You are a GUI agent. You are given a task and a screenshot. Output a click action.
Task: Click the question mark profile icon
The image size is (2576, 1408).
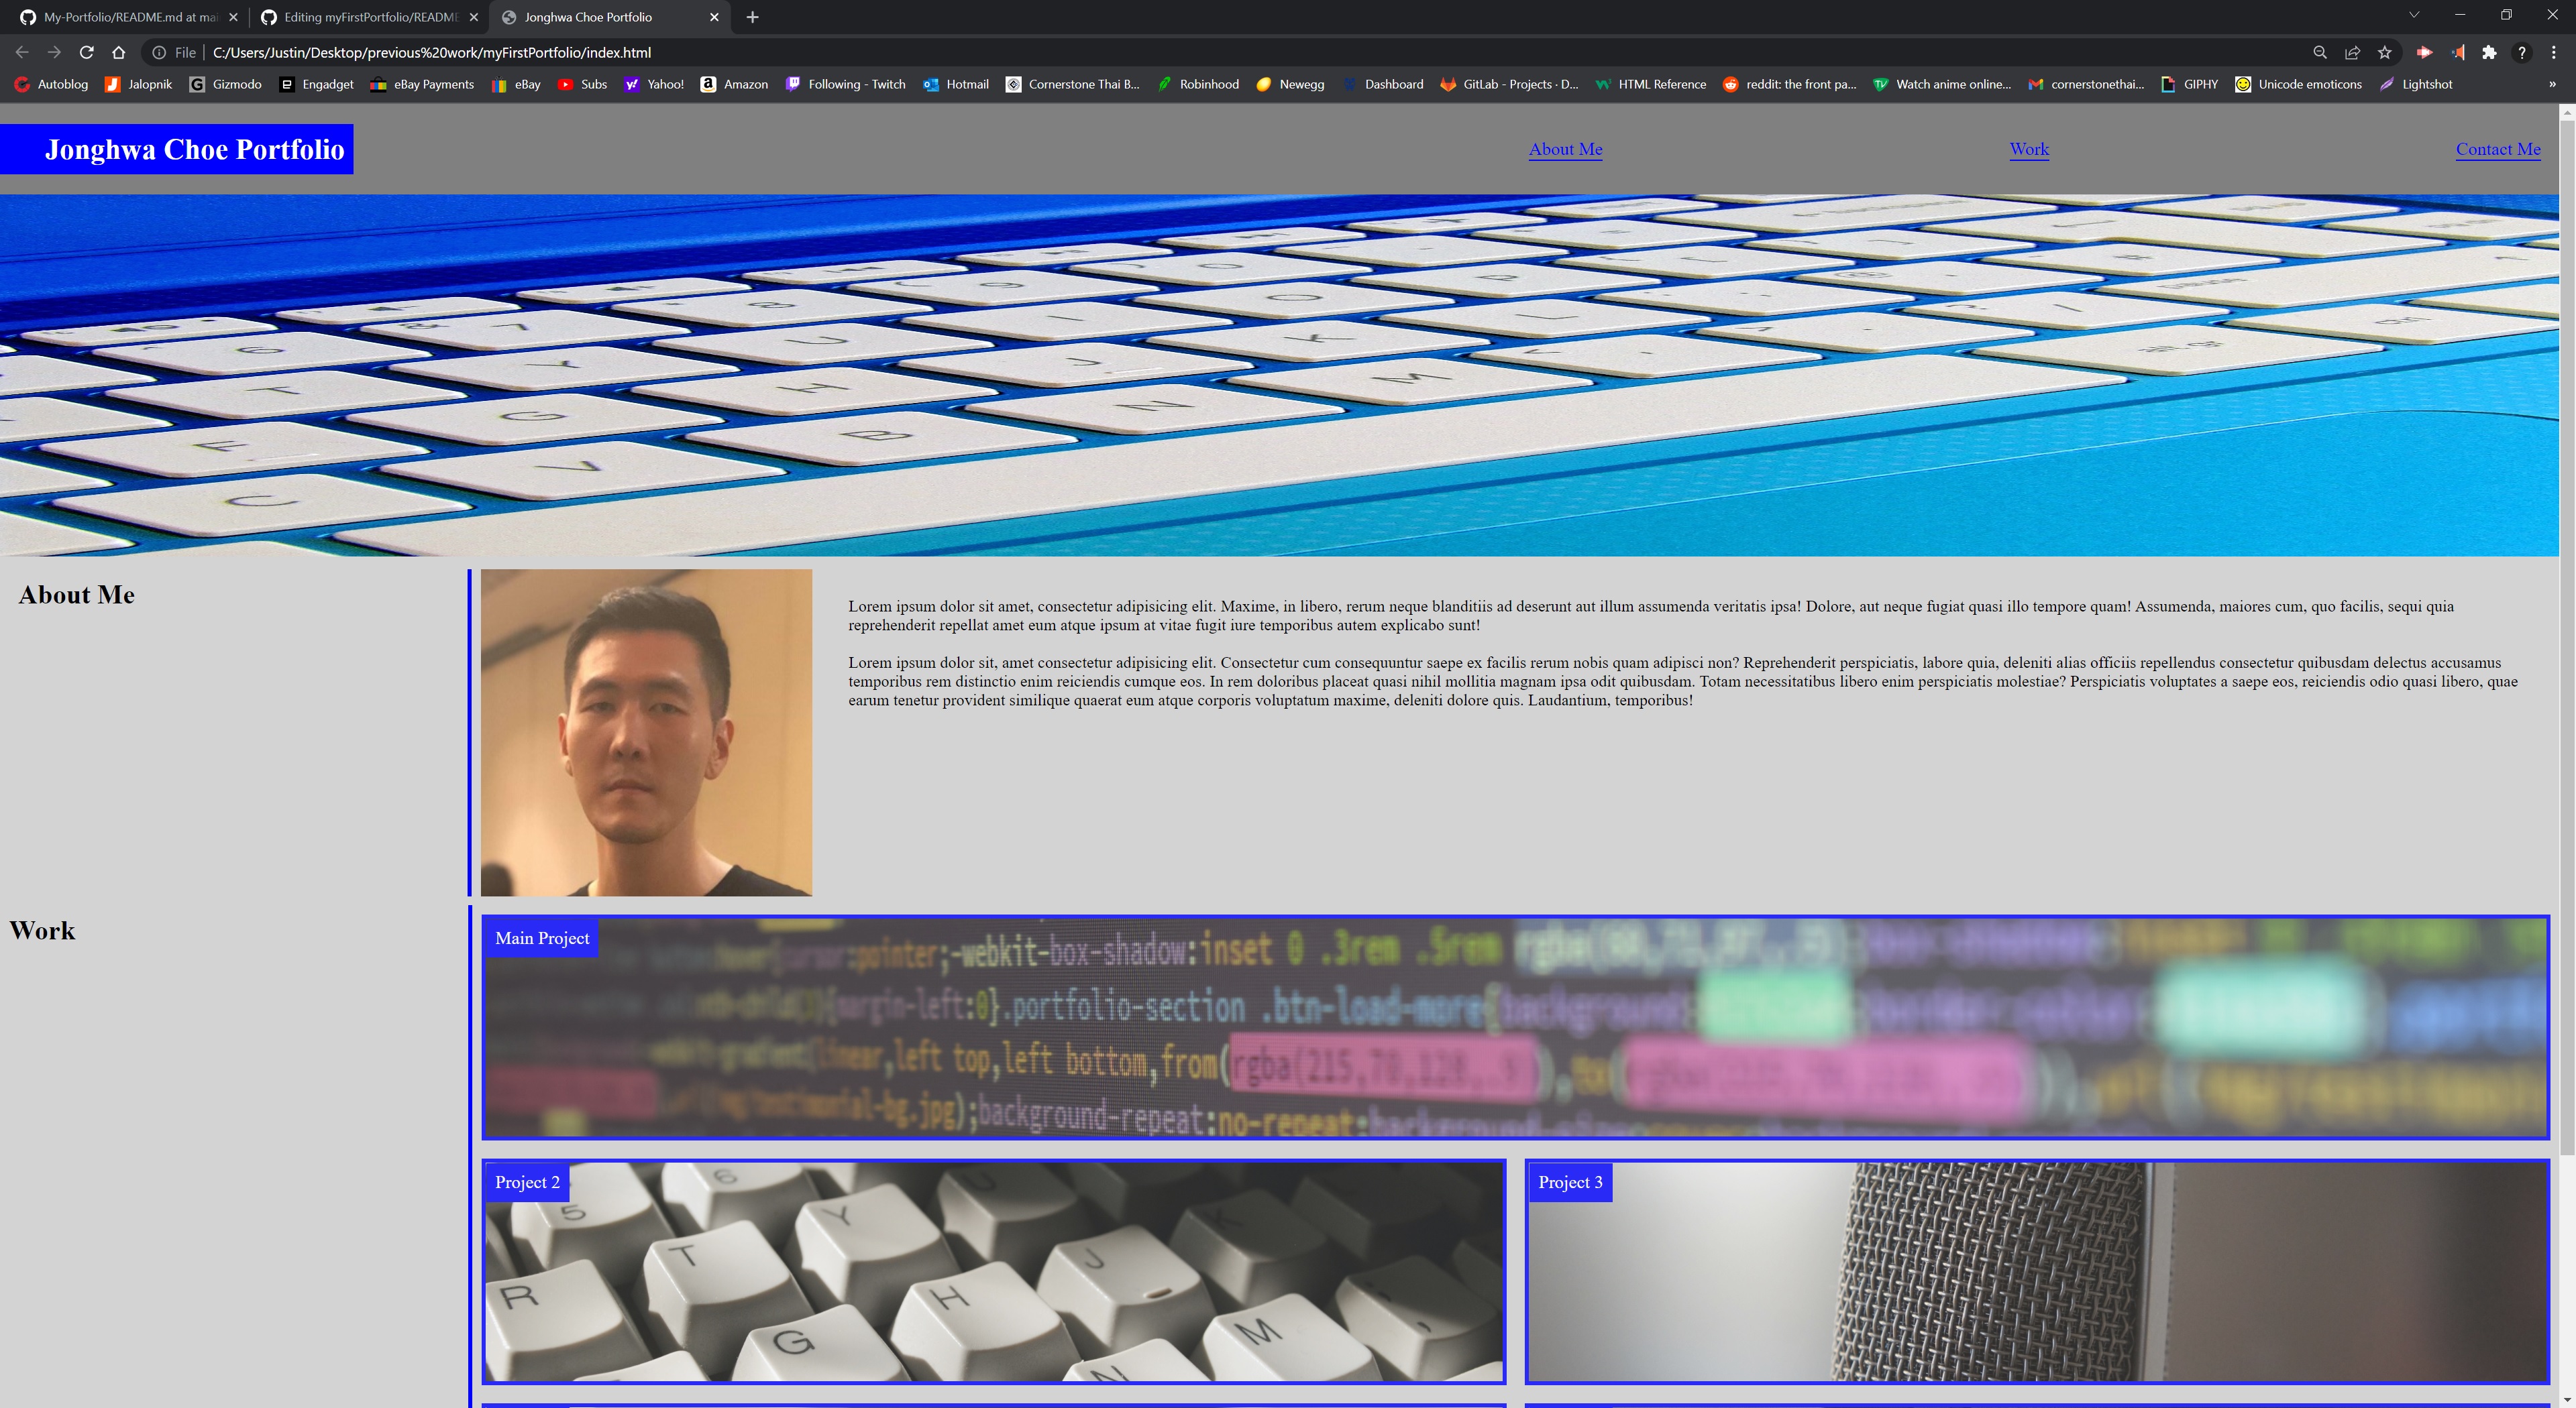2522,52
